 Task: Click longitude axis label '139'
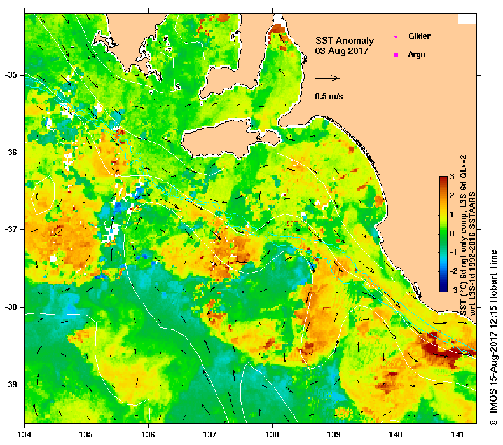tap(334, 435)
